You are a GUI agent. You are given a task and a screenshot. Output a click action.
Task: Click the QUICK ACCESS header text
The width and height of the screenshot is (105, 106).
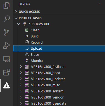(29, 12)
